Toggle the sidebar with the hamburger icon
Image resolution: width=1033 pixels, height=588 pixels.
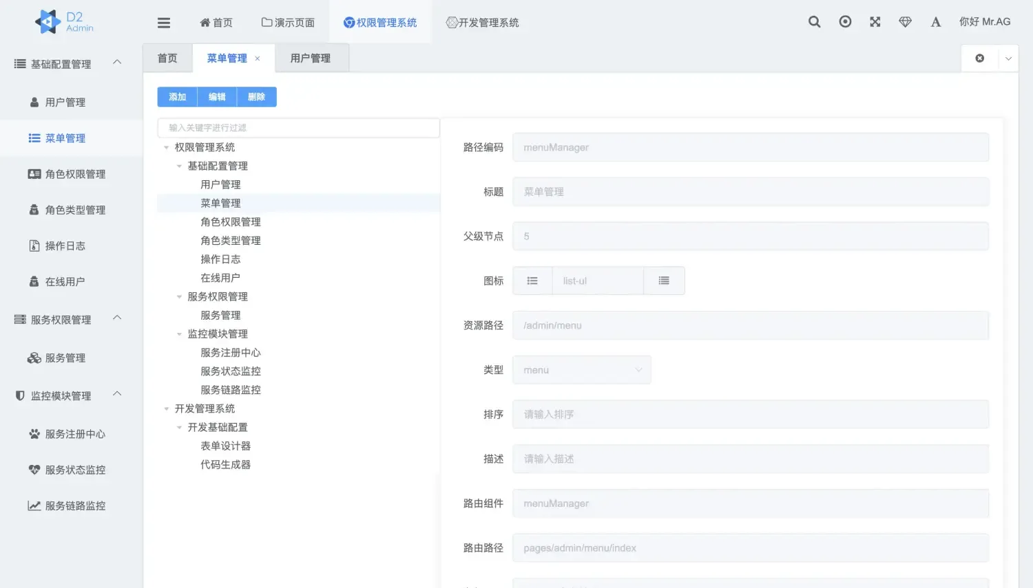click(163, 21)
